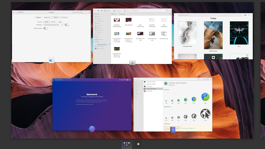
Task: Add a new workspace with plus button
Action: [x=138, y=144]
